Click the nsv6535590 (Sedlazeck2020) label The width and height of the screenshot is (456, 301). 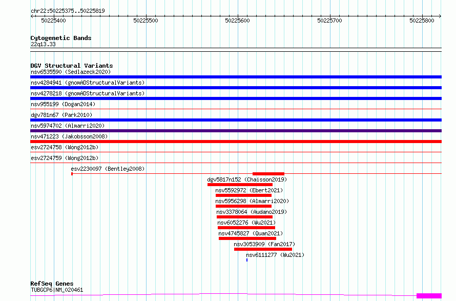click(x=71, y=72)
